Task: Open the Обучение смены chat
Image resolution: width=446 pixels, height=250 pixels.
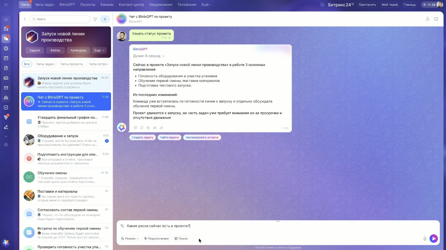Action: coord(66,177)
